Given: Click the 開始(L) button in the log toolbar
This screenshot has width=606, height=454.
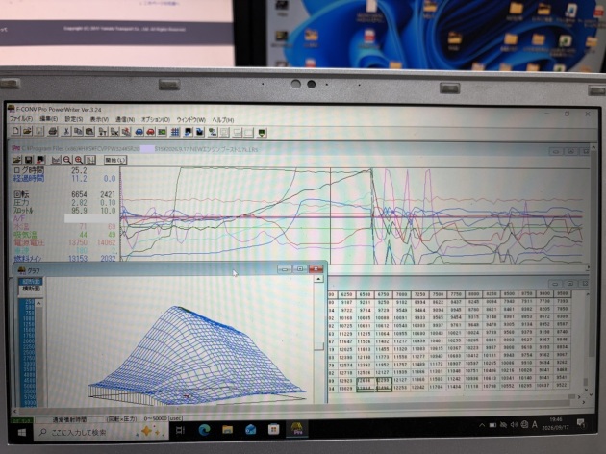Looking at the screenshot, I should coord(115,160).
